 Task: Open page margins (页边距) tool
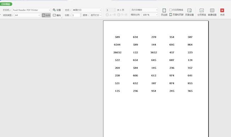click(164, 12)
